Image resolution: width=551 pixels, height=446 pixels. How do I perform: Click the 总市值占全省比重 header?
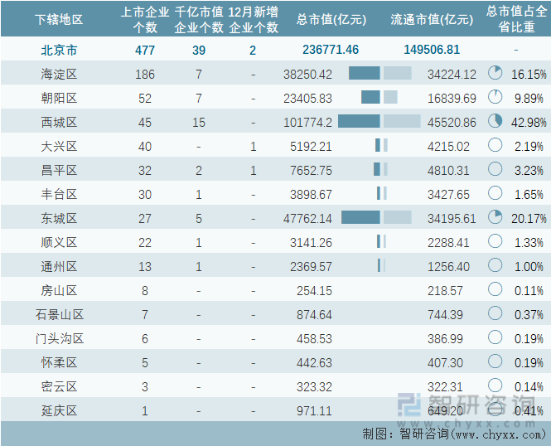point(516,19)
